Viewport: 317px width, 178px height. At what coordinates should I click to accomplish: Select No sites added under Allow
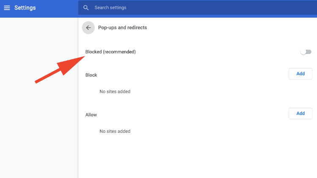[x=115, y=131]
